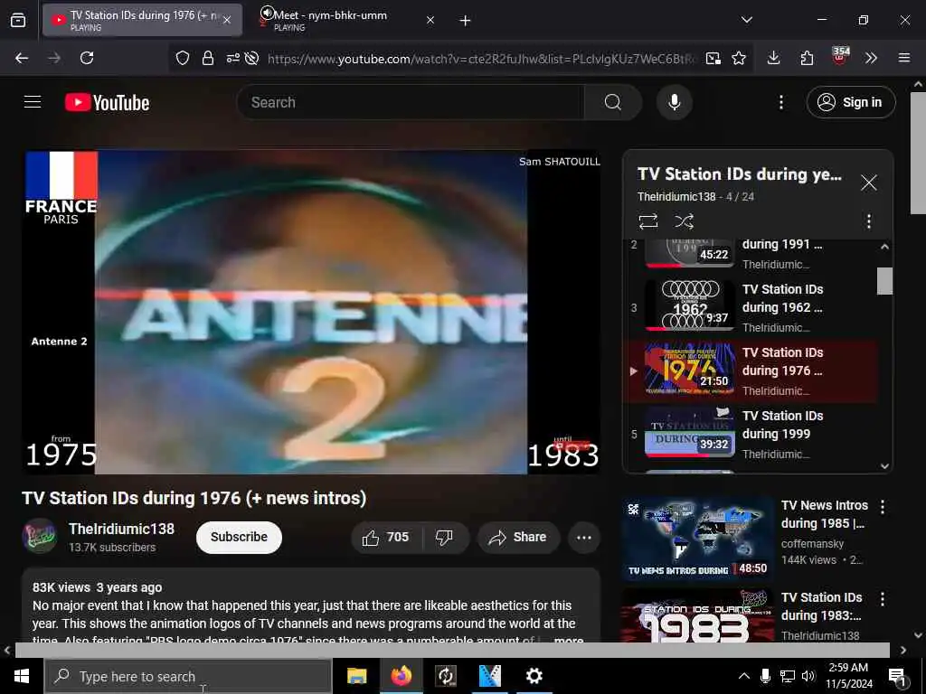
Task: Open options for TV News Intros 1985 video
Action: click(x=883, y=507)
